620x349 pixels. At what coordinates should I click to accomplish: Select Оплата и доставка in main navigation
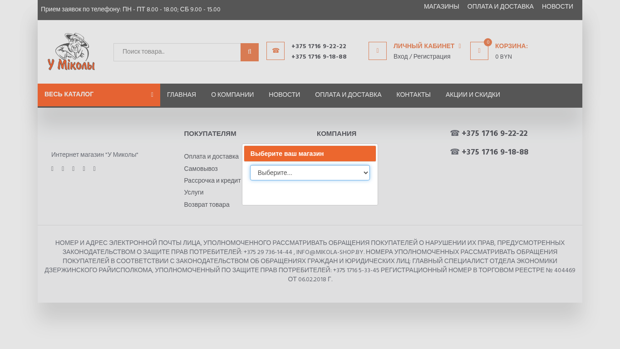pyautogui.click(x=348, y=95)
